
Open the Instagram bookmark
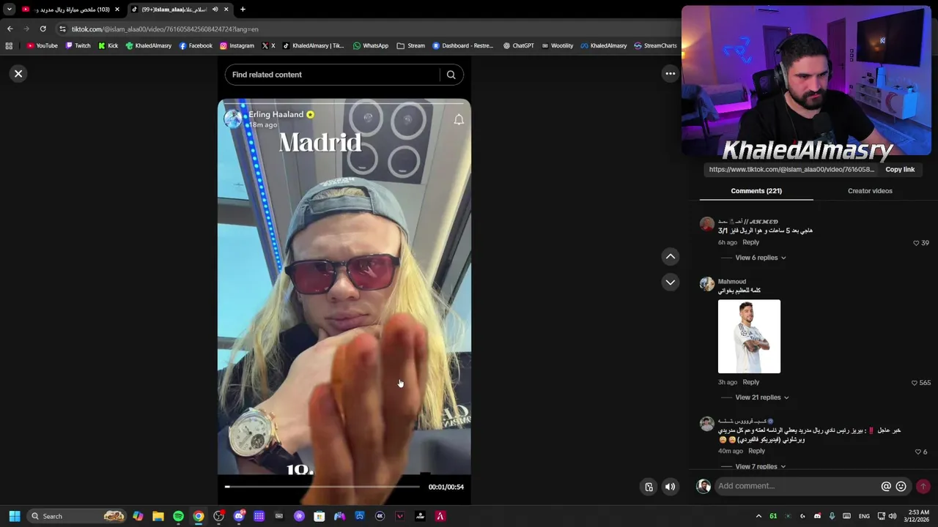237,46
